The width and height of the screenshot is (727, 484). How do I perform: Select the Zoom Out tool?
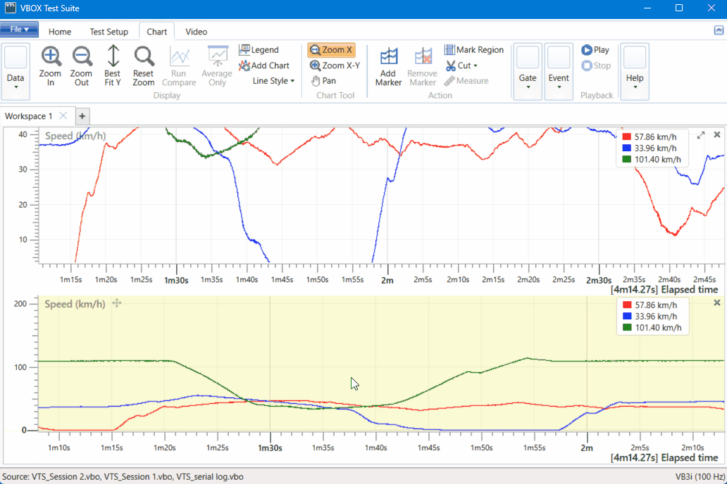click(82, 65)
